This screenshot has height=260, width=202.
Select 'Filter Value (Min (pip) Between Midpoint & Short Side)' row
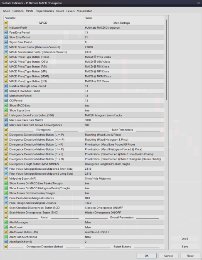click(x=84, y=169)
